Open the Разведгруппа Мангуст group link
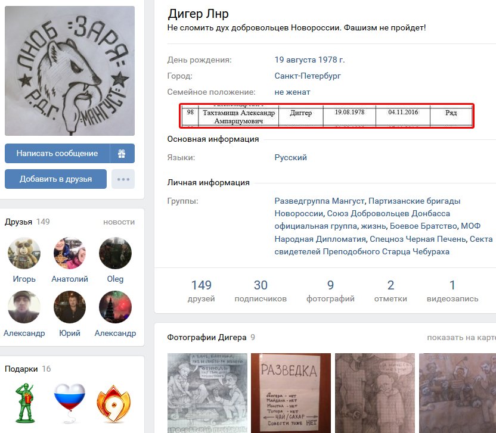This screenshot has width=496, height=433. click(320, 201)
